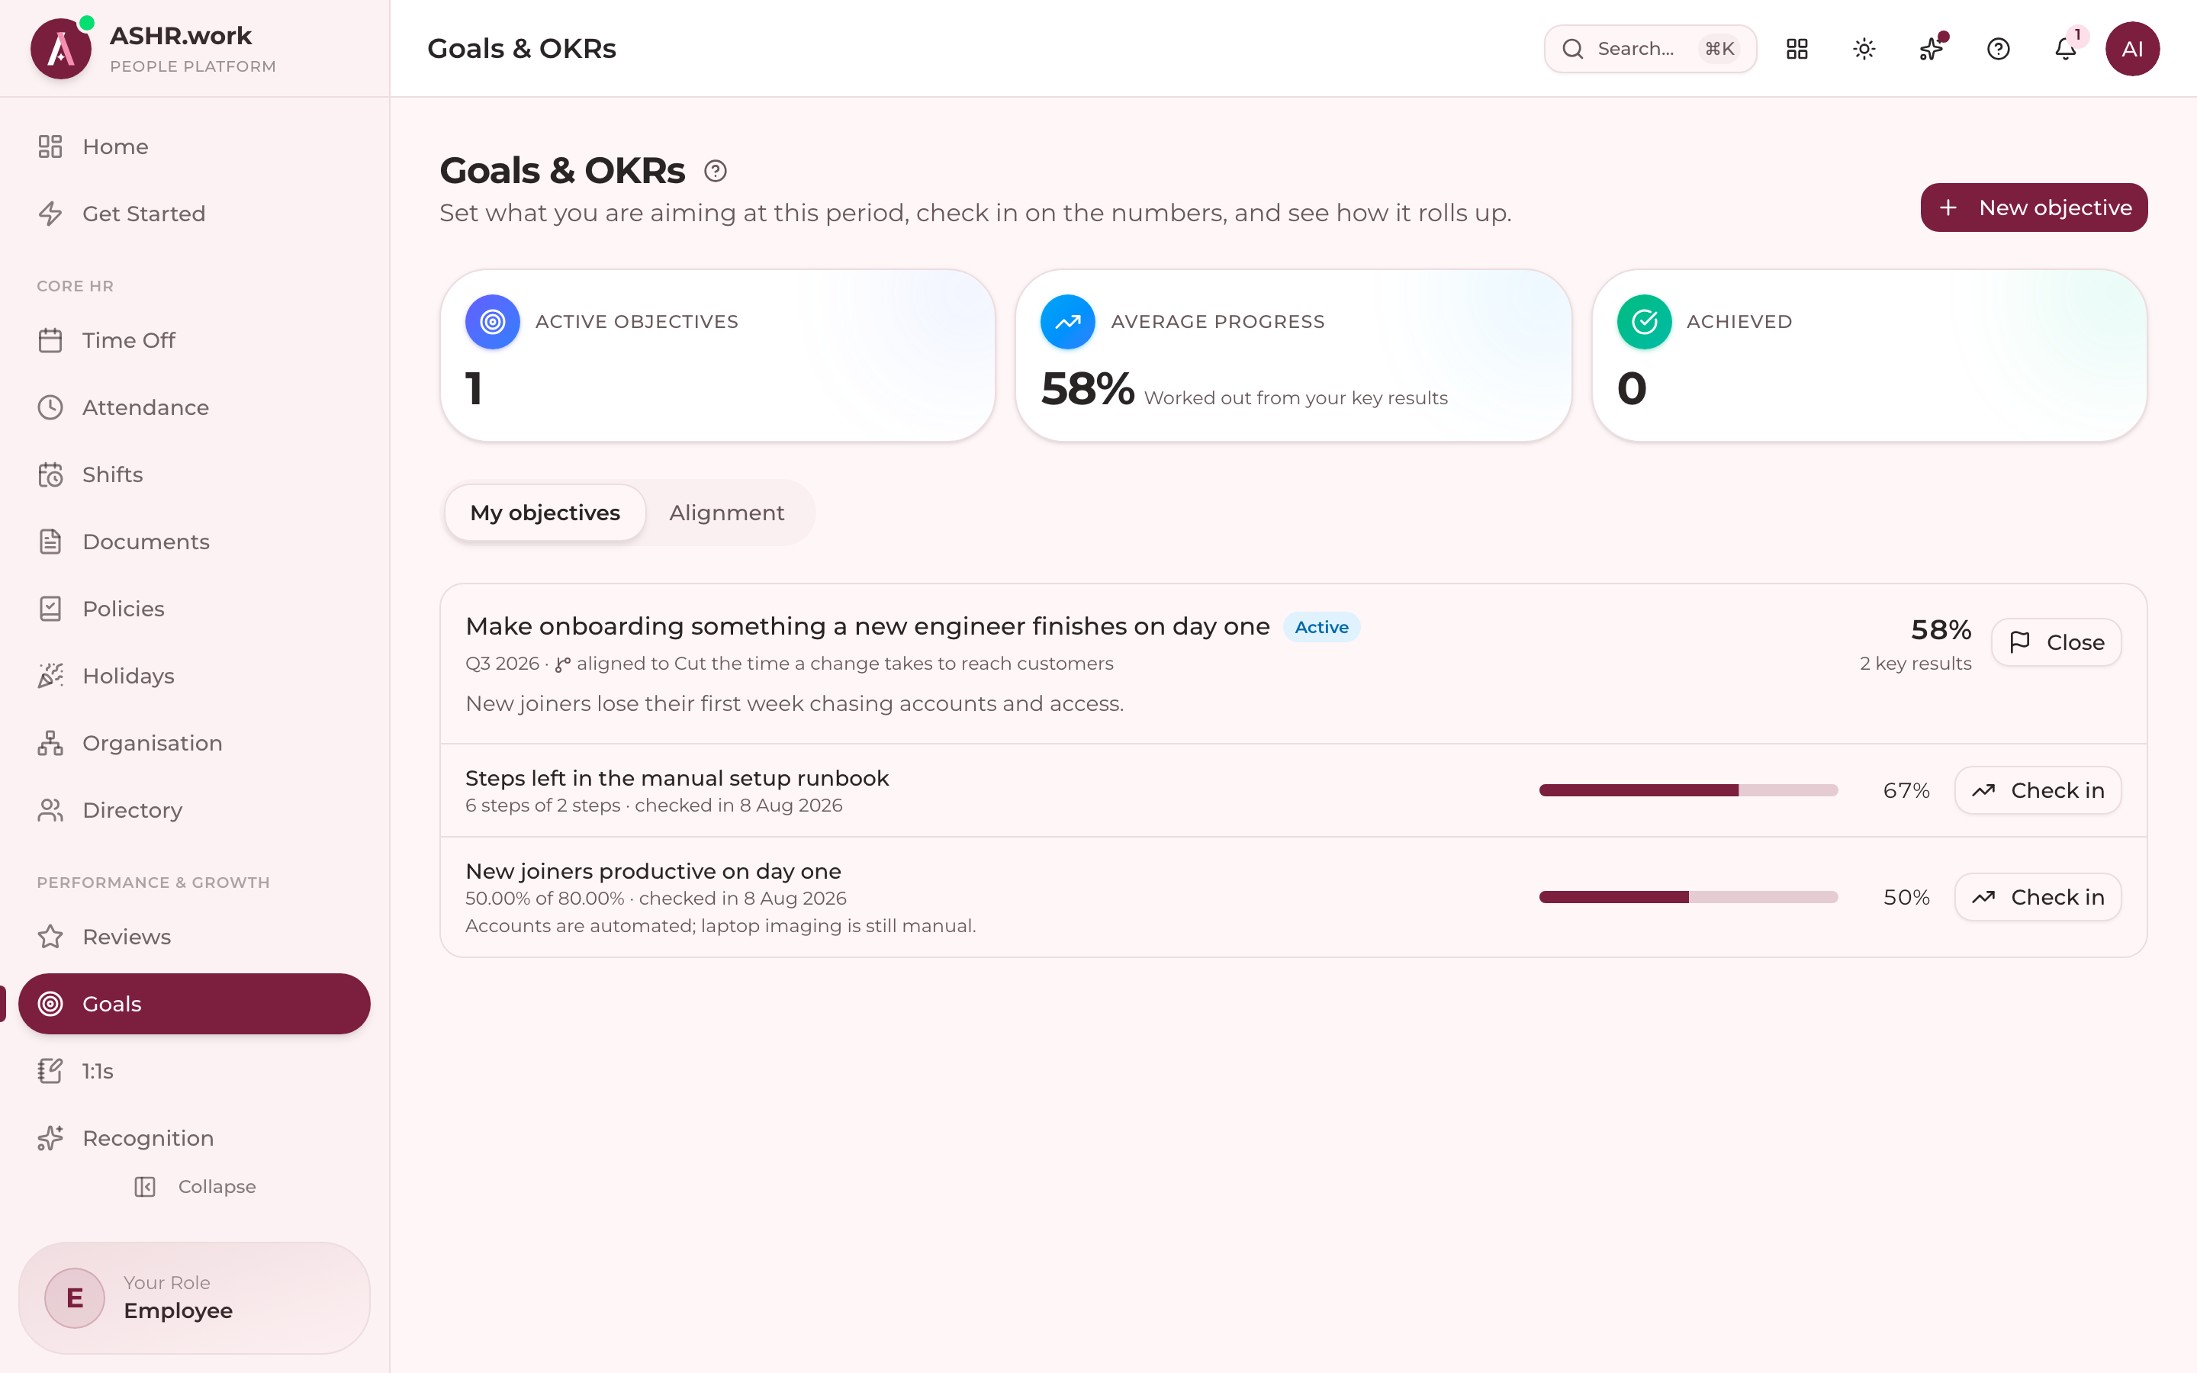Select the My objectives tab
Image resolution: width=2197 pixels, height=1373 pixels.
click(x=545, y=513)
